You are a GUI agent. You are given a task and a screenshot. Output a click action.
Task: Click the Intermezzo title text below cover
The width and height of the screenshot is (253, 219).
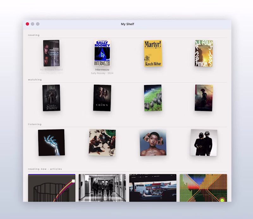[x=102, y=70]
